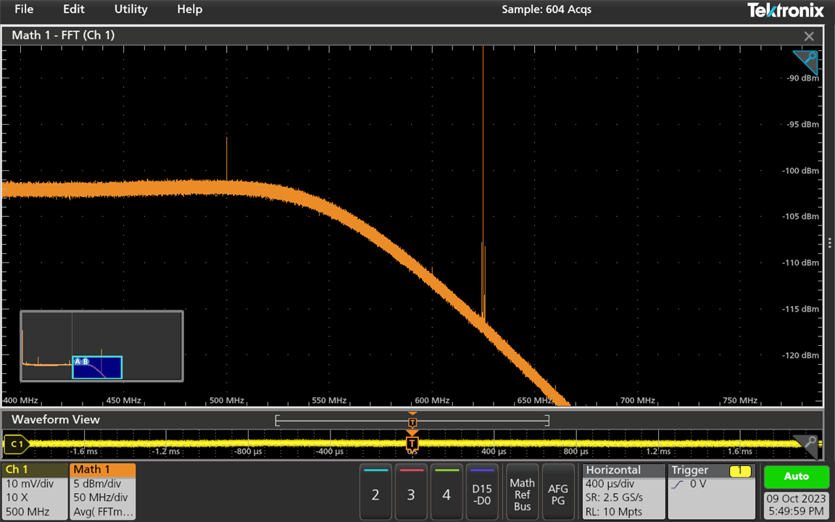Click cursor A marker in zoom overview
Viewport: 835px width, 522px height.
click(78, 361)
